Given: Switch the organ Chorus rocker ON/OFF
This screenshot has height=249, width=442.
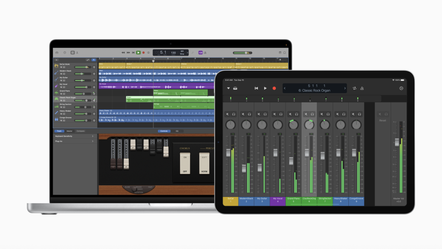Looking at the screenshot, I should [x=185, y=163].
